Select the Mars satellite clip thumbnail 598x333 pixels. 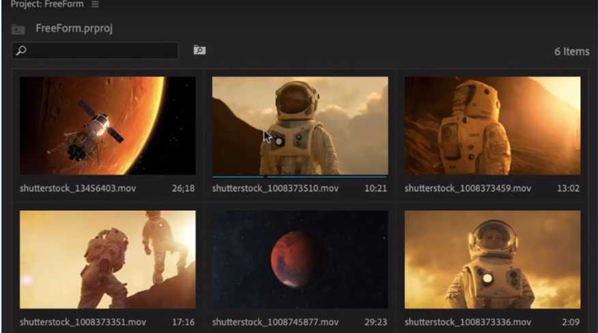point(108,126)
